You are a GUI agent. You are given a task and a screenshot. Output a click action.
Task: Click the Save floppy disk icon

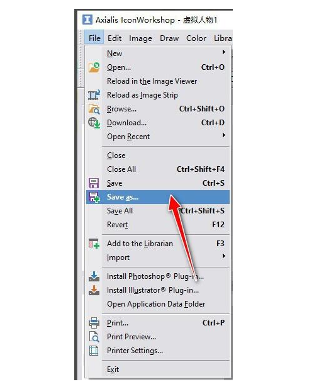(94, 183)
